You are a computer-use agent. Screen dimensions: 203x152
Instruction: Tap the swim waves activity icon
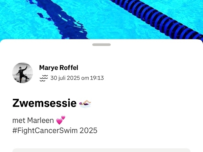click(44, 78)
